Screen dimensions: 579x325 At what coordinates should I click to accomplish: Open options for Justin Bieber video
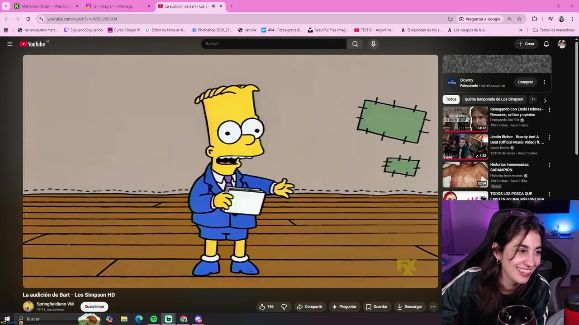click(549, 138)
